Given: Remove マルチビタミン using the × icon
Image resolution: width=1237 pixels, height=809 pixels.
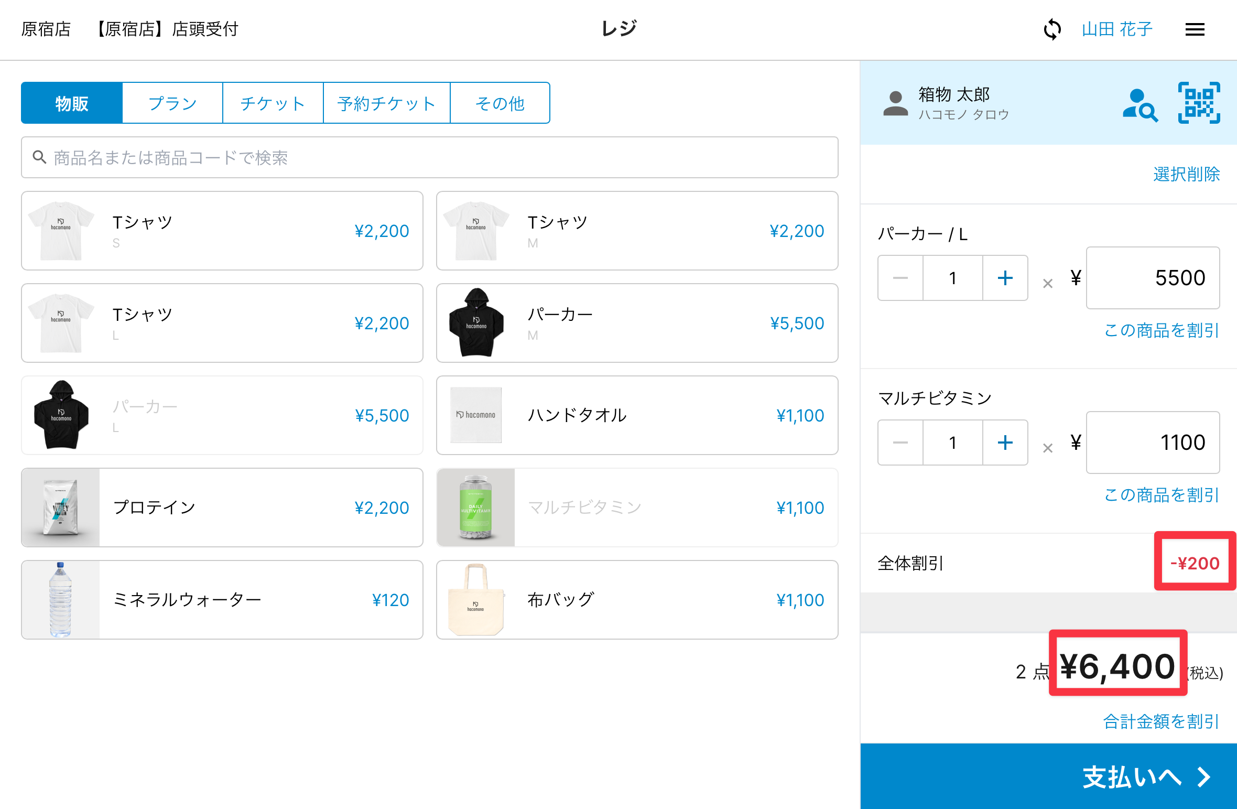Looking at the screenshot, I should click(x=1048, y=448).
